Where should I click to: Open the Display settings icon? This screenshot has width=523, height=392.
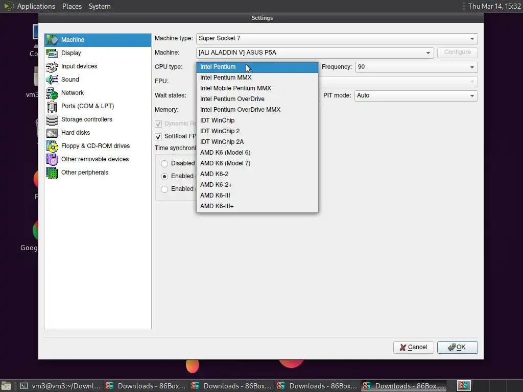click(x=52, y=53)
